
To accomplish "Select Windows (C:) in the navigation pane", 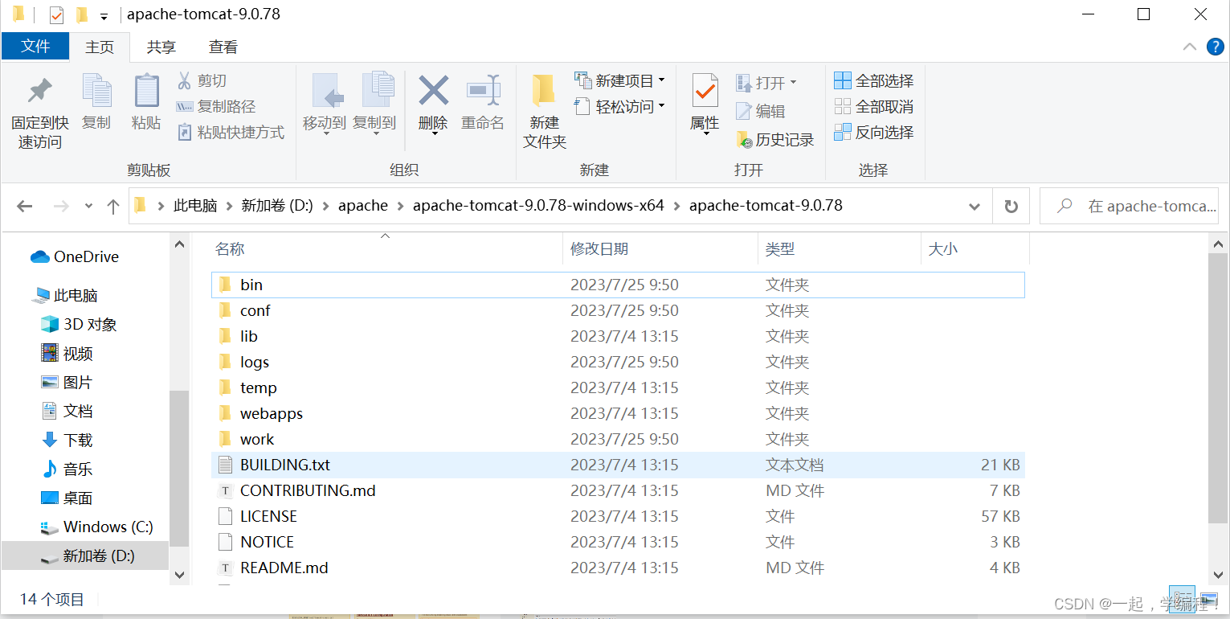I will click(x=96, y=527).
